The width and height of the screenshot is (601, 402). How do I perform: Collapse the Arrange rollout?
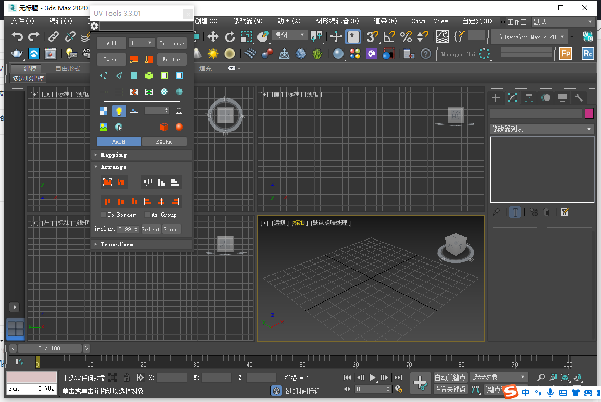pyautogui.click(x=141, y=167)
